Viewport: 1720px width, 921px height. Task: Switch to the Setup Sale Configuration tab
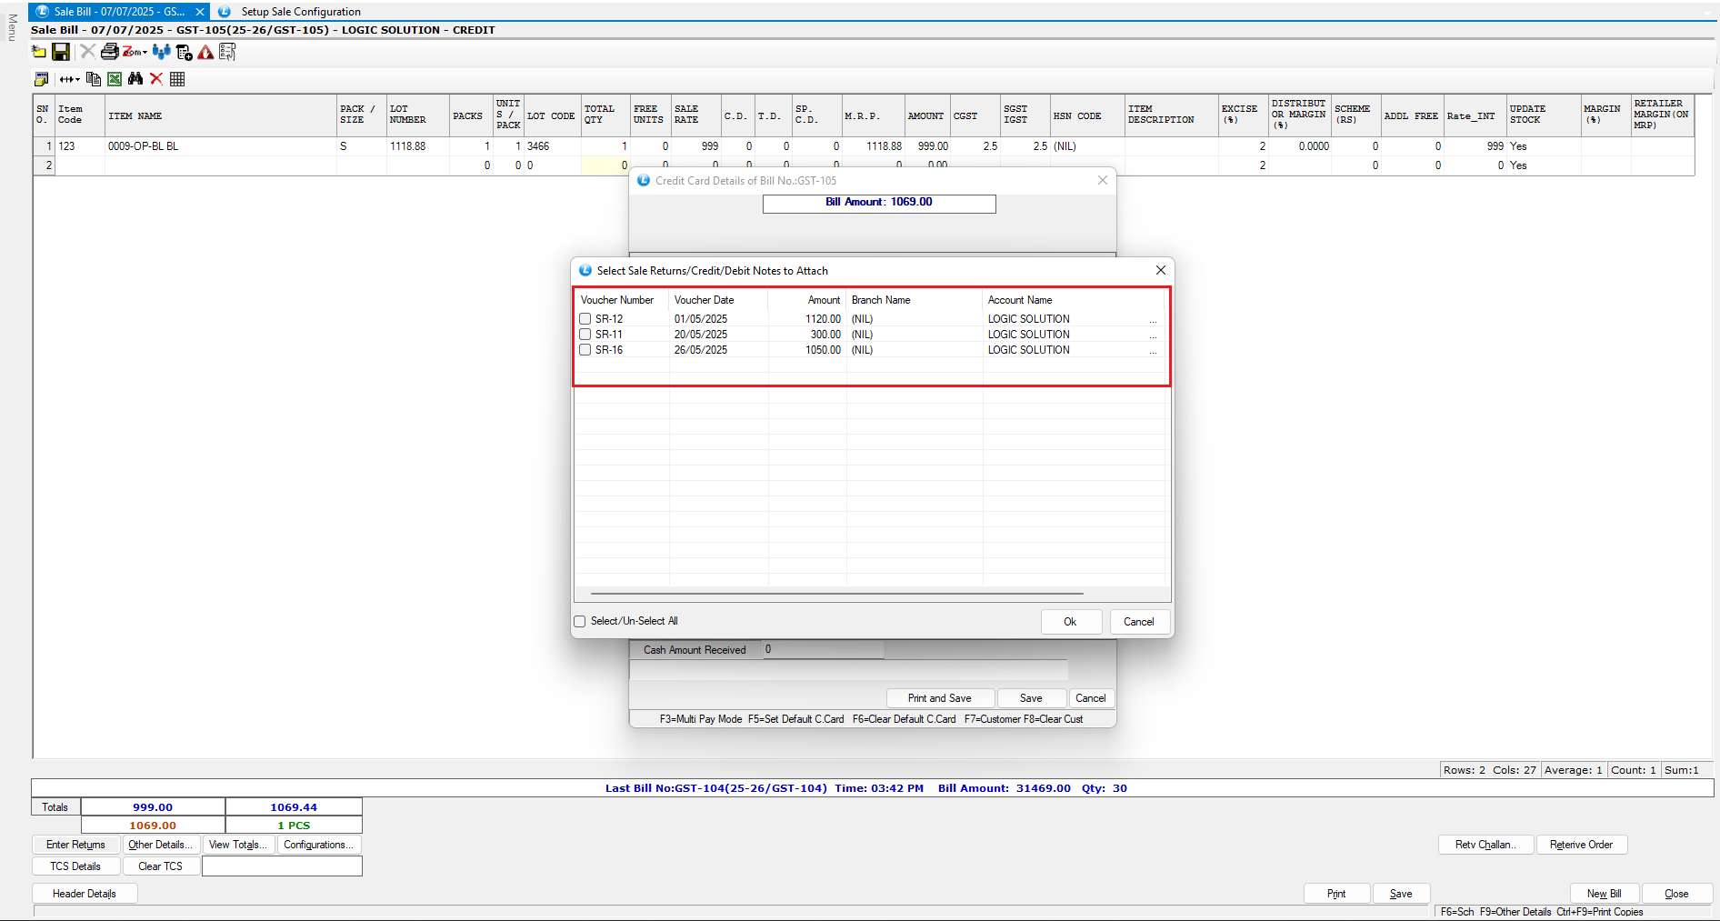[300, 12]
